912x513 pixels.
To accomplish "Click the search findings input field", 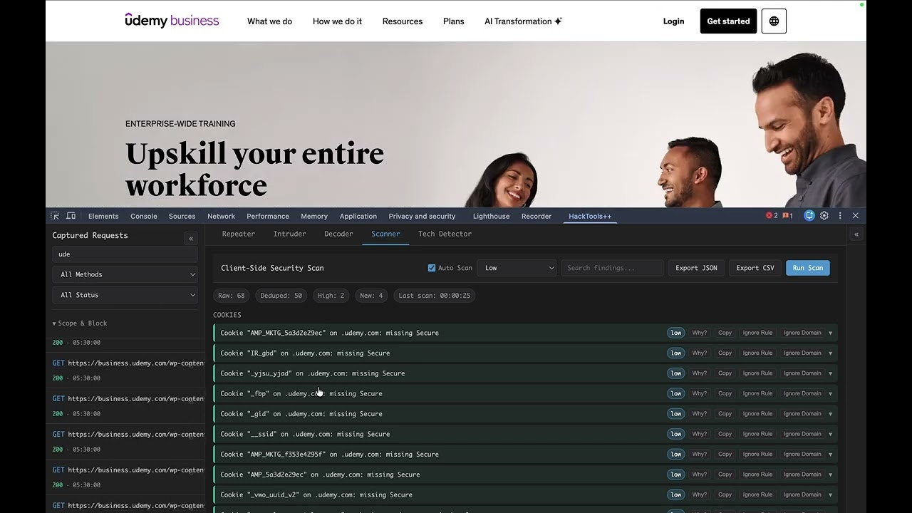I will click(x=611, y=267).
